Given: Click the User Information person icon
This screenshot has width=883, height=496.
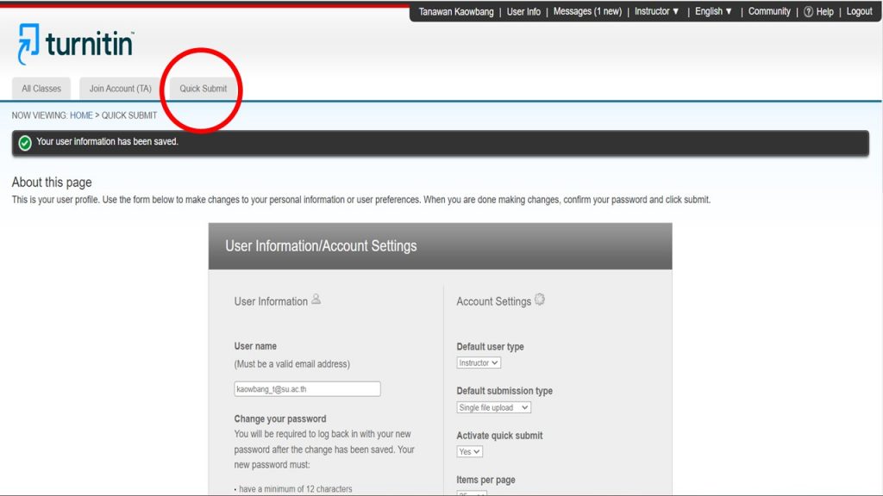Looking at the screenshot, I should pyautogui.click(x=316, y=299).
